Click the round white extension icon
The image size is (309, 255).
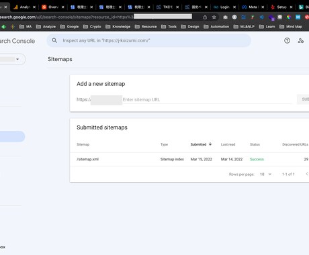tap(234, 17)
